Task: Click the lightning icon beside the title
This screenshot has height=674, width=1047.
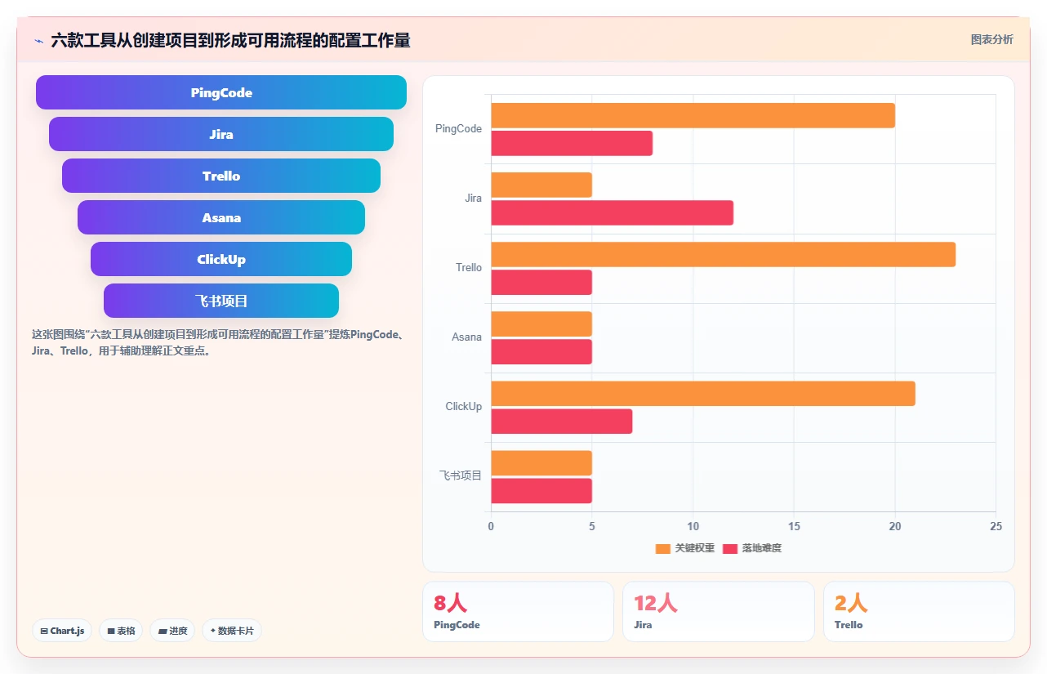Action: coord(38,40)
